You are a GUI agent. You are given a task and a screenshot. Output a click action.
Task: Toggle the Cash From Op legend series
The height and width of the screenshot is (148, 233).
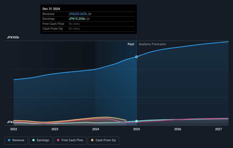point(103,140)
